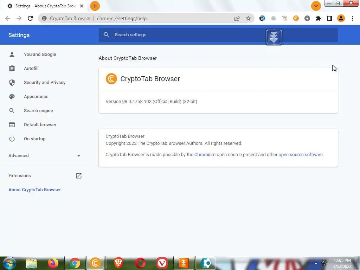Open the cow extension icon
Viewport: 360px width, 270px height.
click(284, 18)
